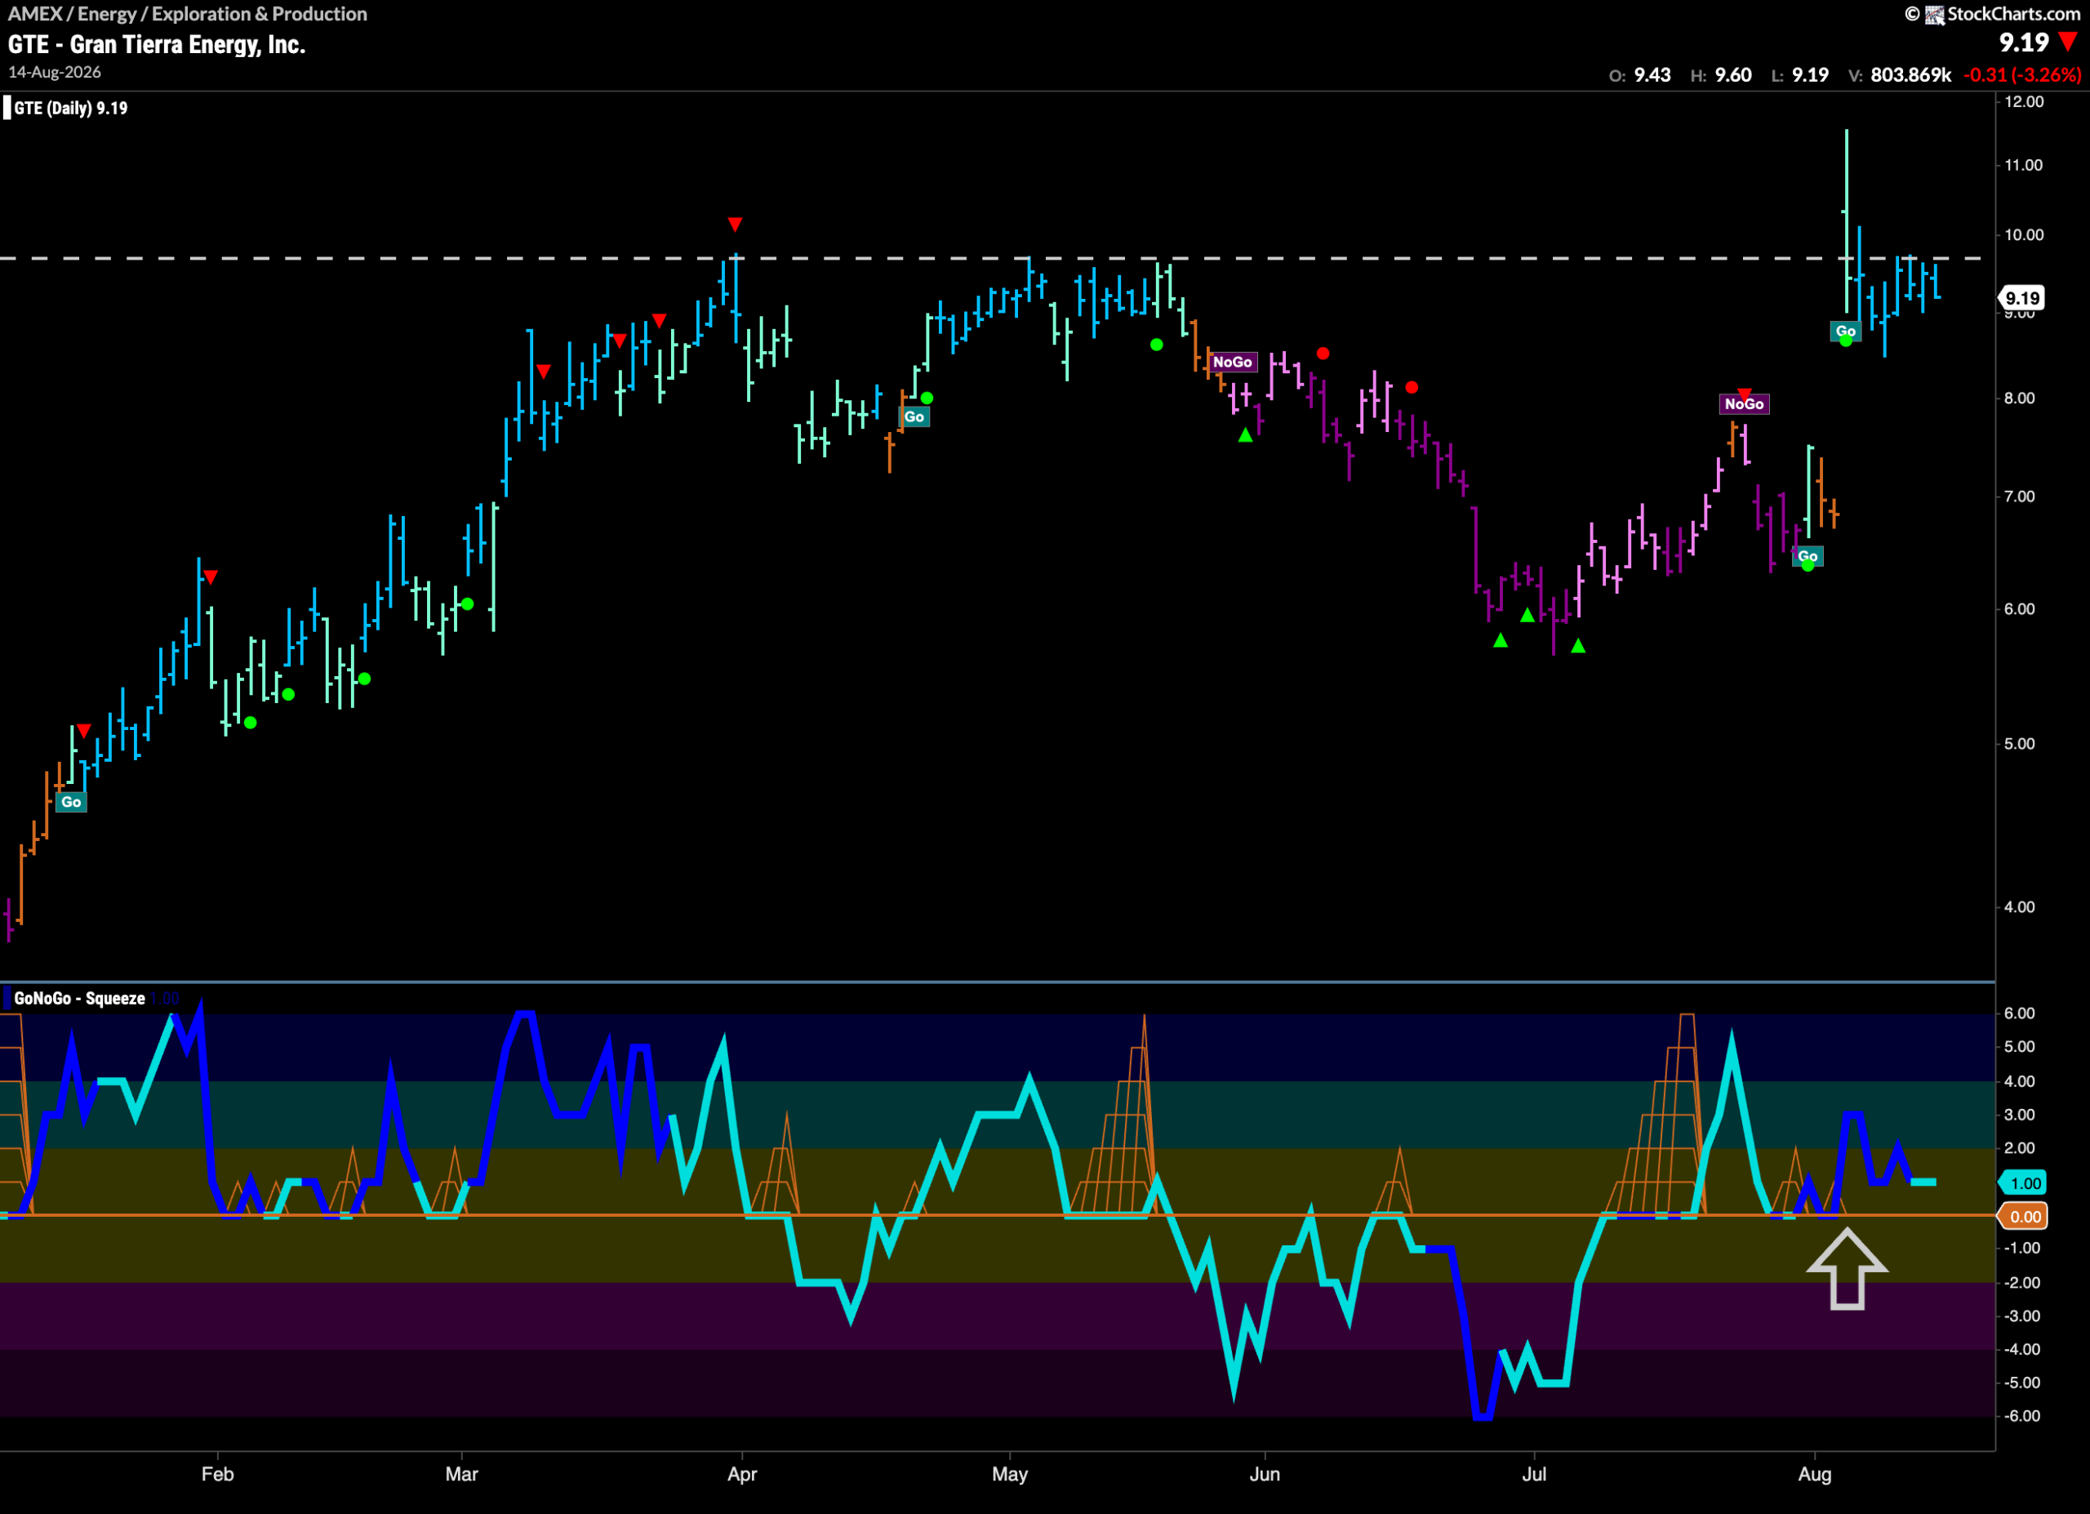
Task: Click the Go label near January start
Action: point(71,802)
